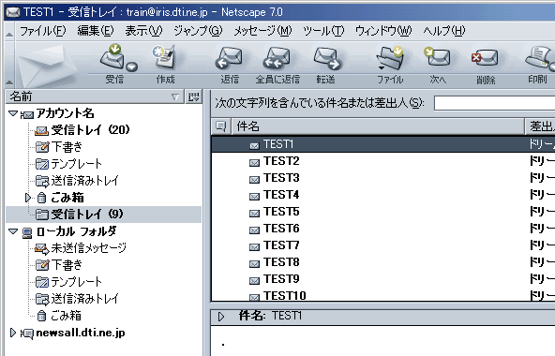Click the 受信 (Get Mail) toolbar icon
Screen dimensions: 555x356
point(112,57)
